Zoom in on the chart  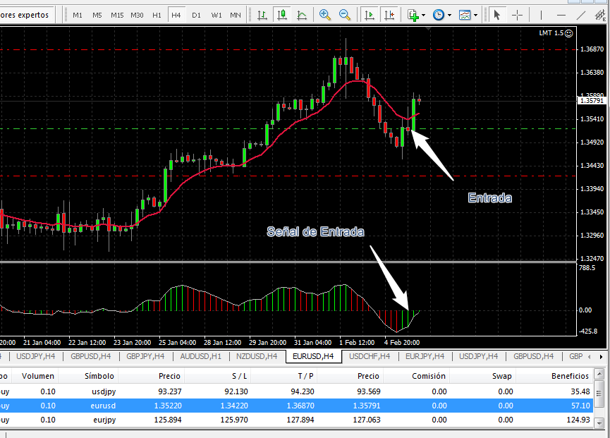click(325, 16)
